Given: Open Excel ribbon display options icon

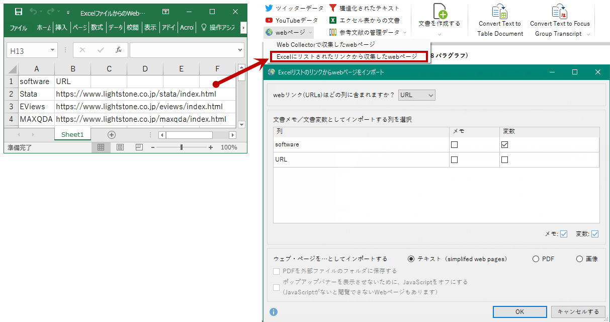Looking at the screenshot, I should (x=166, y=12).
